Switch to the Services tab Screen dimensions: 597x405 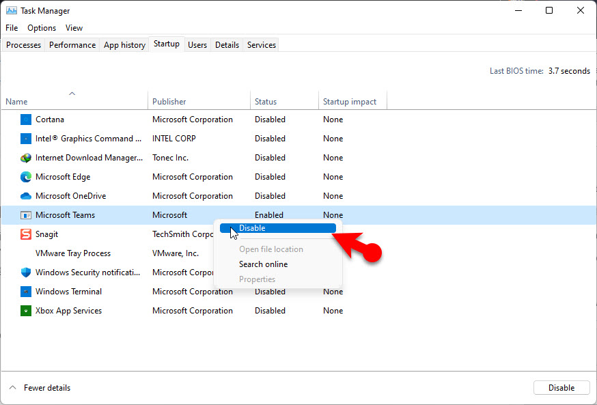[261, 45]
